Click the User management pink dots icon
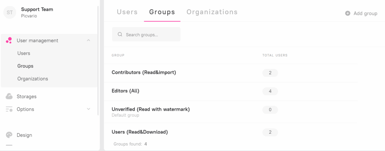This screenshot has height=151, width=385. tap(9, 40)
